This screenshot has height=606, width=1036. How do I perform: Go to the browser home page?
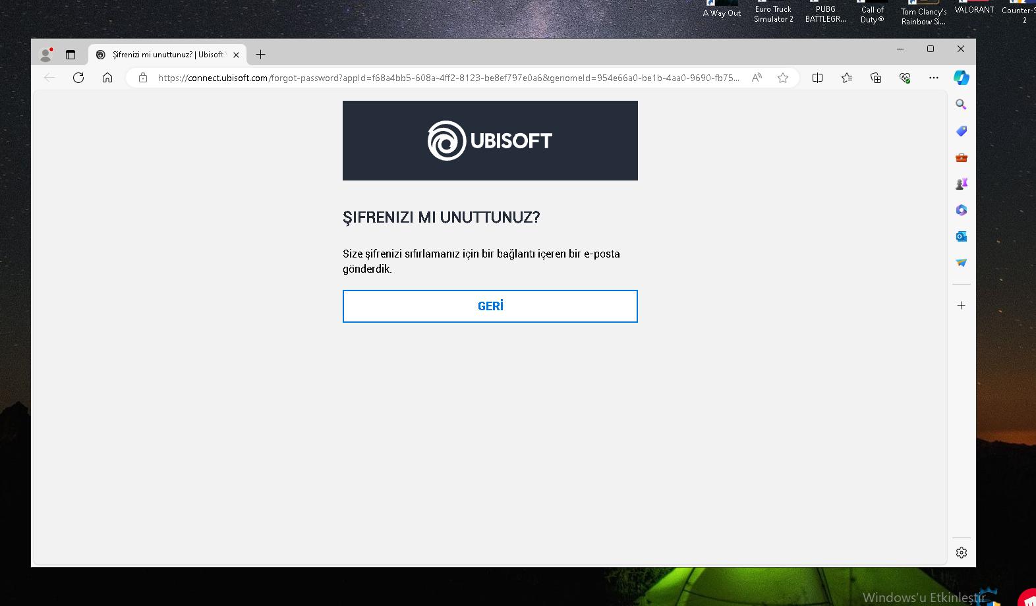[x=107, y=78]
